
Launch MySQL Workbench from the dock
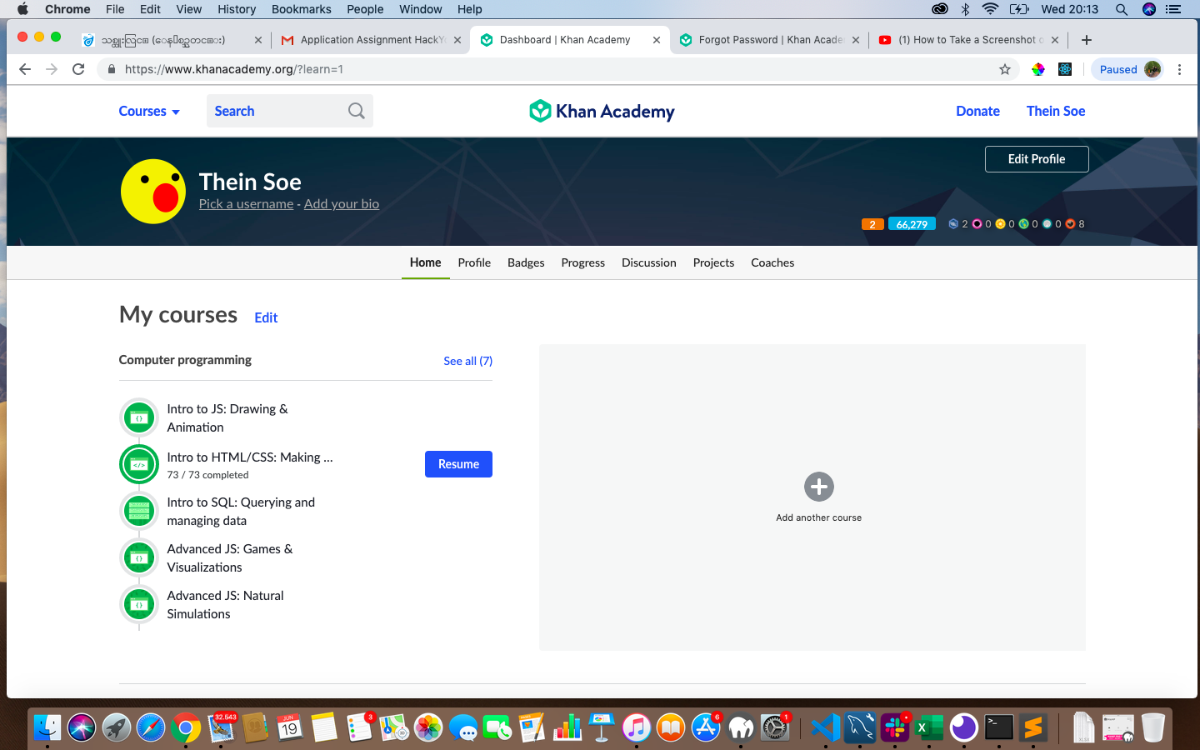pos(860,727)
